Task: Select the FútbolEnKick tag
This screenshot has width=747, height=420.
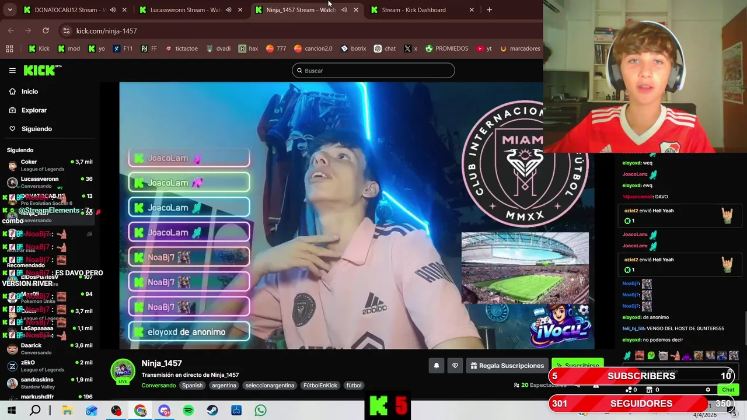Action: click(320, 386)
